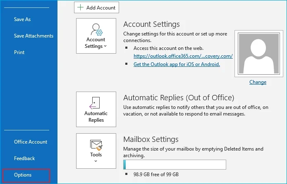This screenshot has height=184, width=287.
Task: Open Automatic Replies via its door icon
Action: [x=96, y=103]
